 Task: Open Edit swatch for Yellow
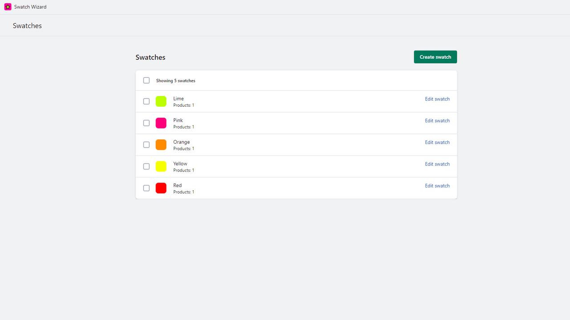click(x=437, y=164)
